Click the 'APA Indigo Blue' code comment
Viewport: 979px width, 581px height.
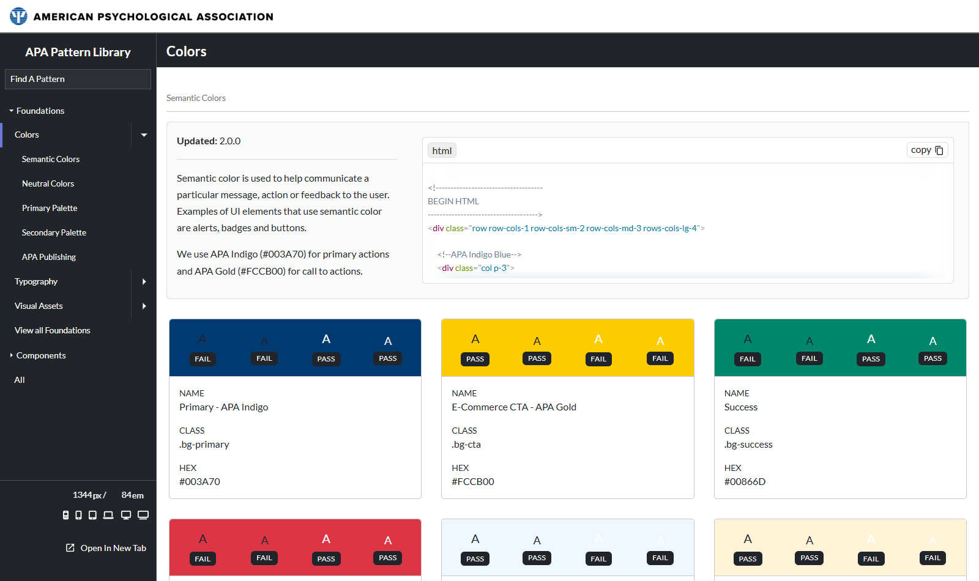[479, 254]
